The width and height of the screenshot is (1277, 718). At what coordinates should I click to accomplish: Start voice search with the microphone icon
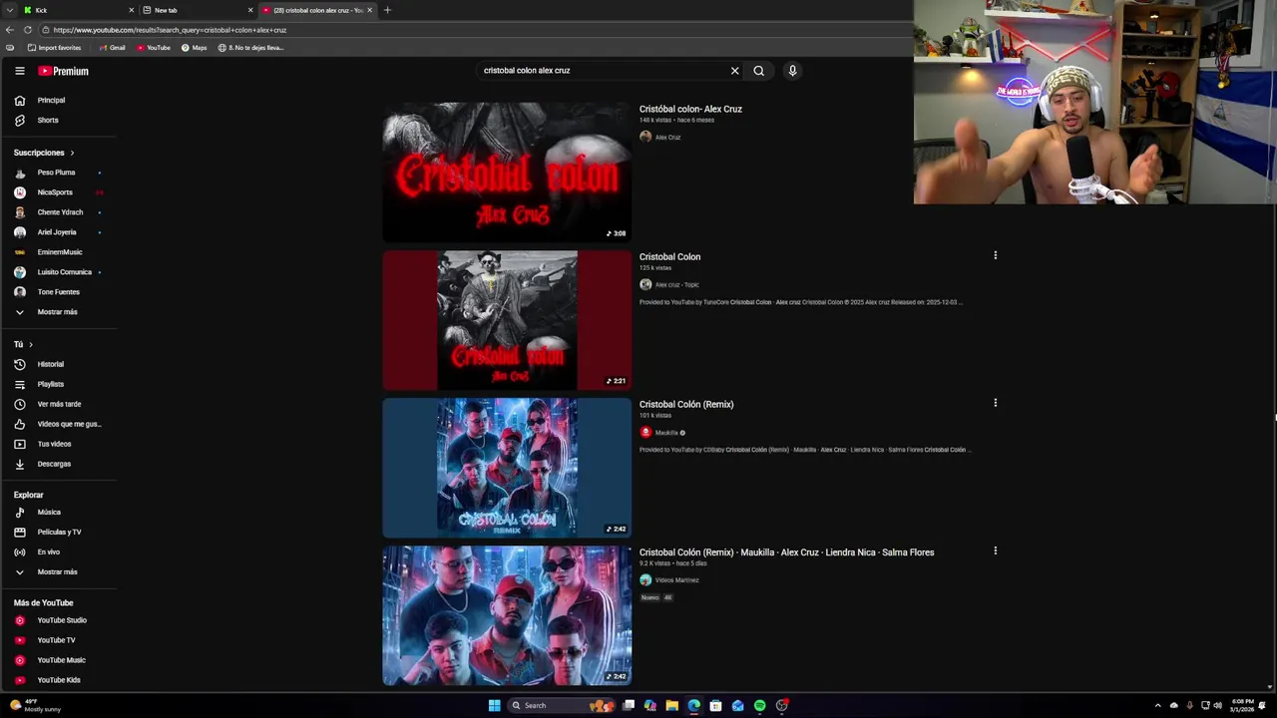[x=793, y=71]
